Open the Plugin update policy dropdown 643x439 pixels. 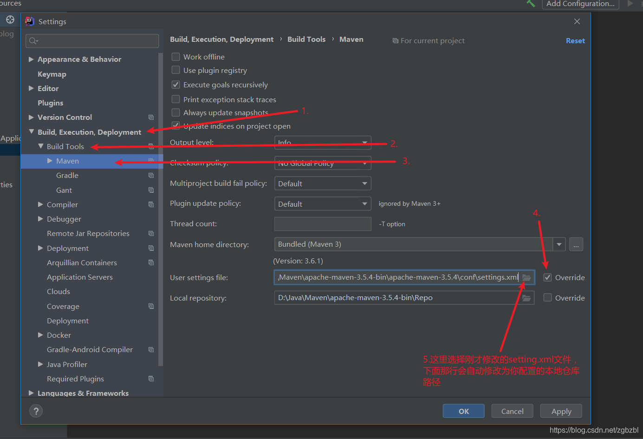tap(323, 204)
